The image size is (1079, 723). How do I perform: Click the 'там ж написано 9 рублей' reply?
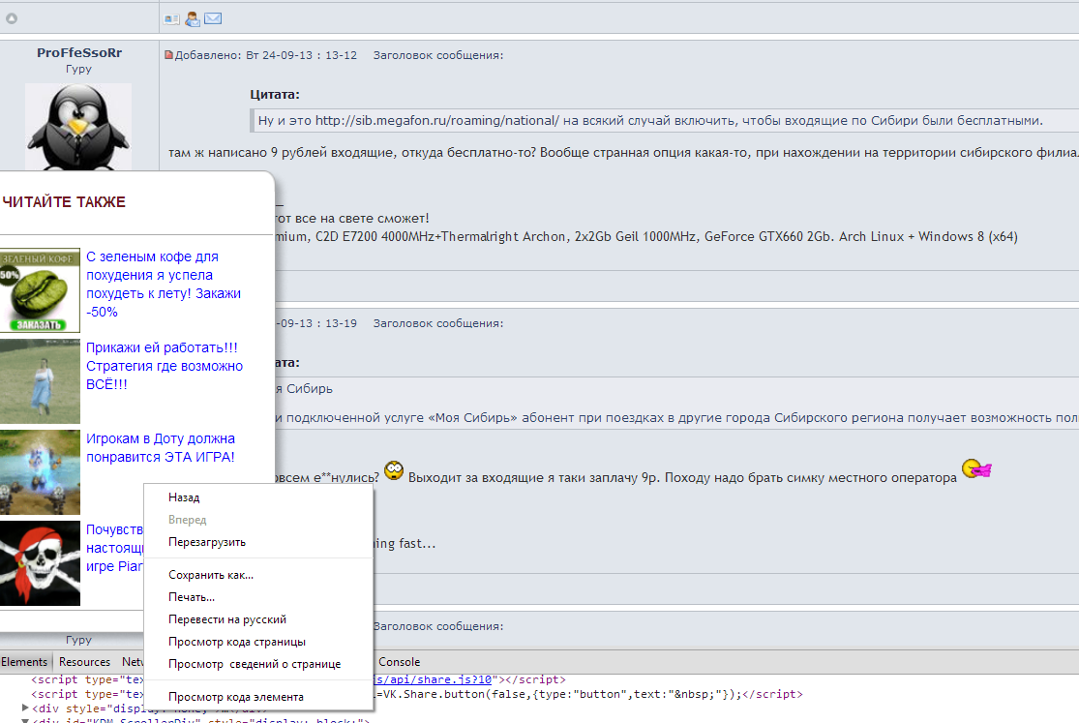click(x=623, y=152)
